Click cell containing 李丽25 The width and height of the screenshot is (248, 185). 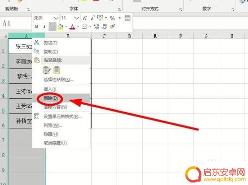pos(20,62)
